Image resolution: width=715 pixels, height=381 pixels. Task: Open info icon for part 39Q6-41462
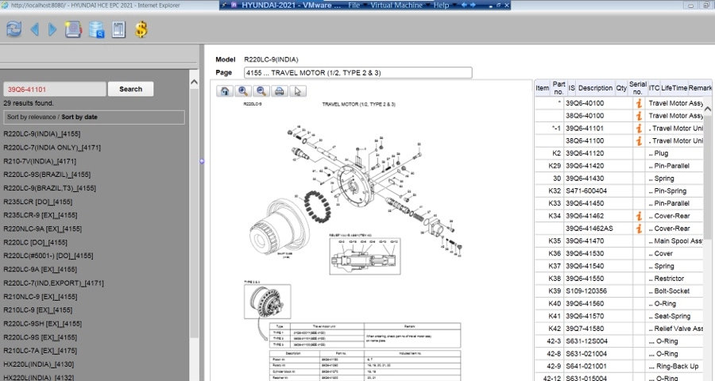[x=639, y=216]
